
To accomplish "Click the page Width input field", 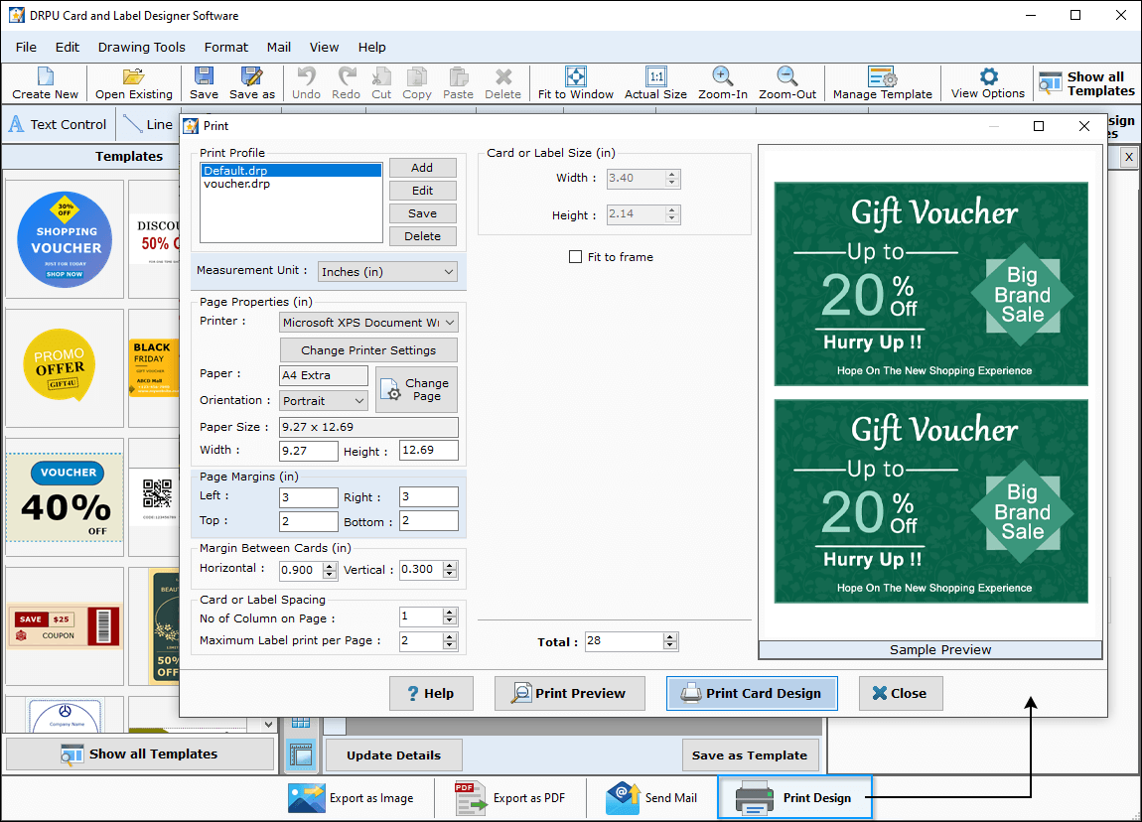I will [309, 451].
